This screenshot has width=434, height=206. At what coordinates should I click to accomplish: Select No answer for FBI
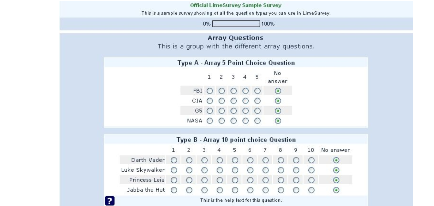pos(278,91)
